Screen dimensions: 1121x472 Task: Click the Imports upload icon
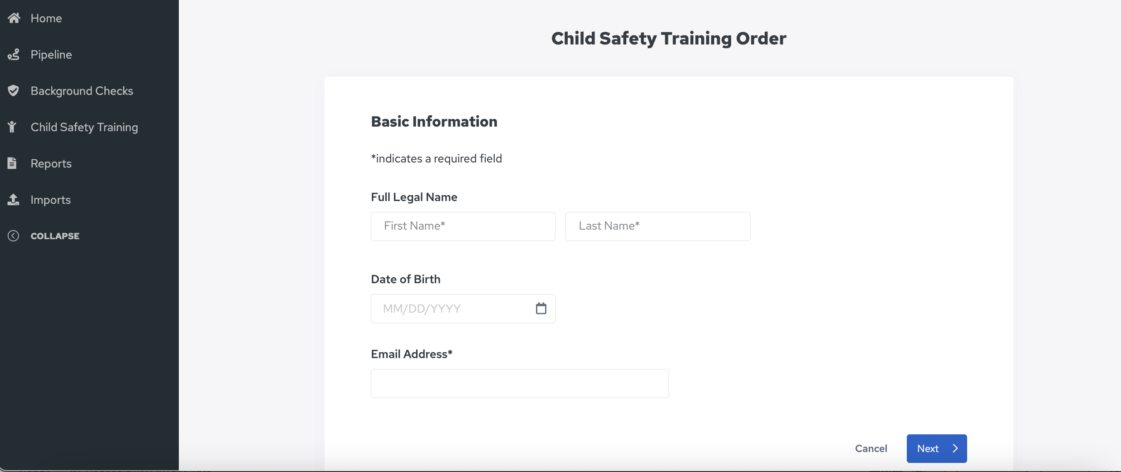(x=13, y=200)
